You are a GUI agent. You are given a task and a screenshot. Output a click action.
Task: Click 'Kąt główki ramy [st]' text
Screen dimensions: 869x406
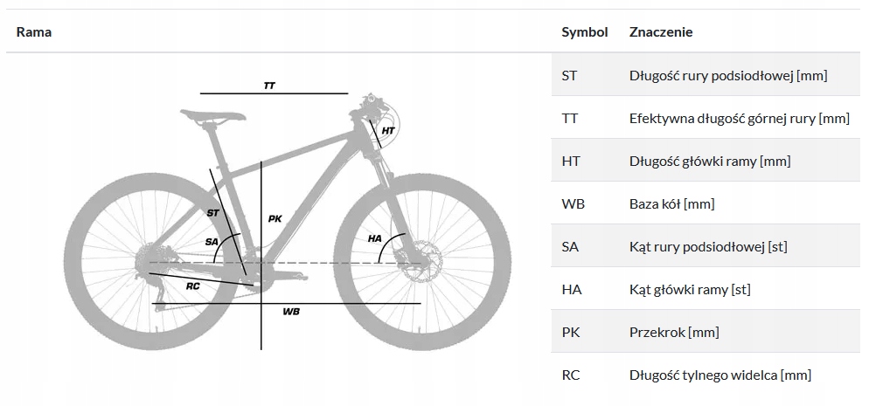690,289
